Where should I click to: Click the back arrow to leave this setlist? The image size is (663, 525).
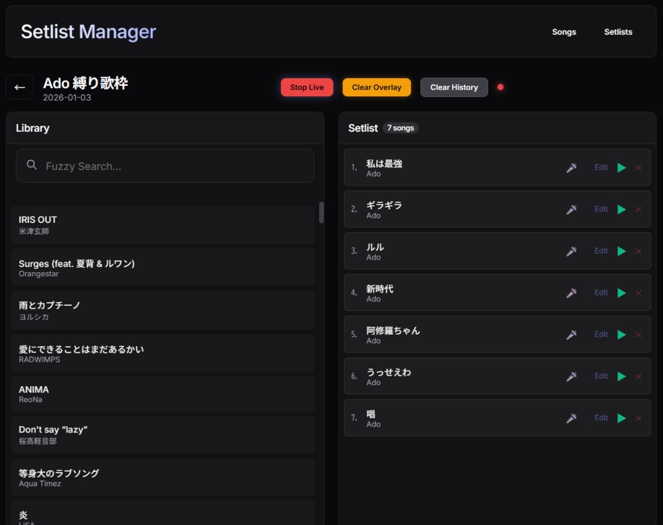(19, 87)
